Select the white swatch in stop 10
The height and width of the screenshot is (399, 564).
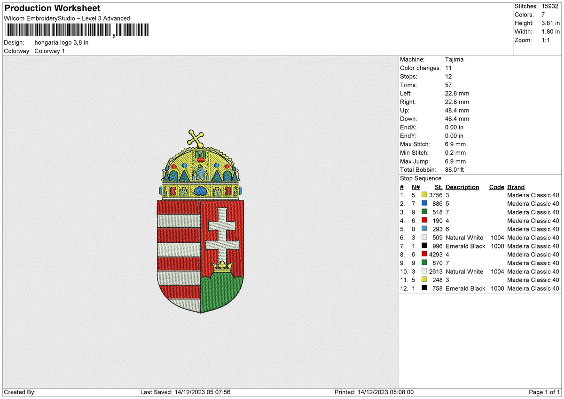(424, 271)
